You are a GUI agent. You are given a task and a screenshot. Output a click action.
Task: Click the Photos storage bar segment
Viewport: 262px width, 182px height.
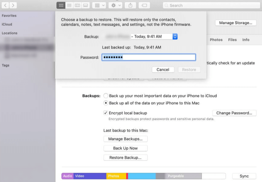(116, 176)
